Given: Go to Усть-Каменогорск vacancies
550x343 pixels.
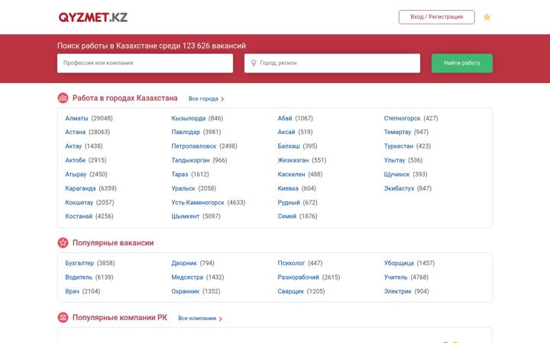Looking at the screenshot, I should click(198, 202).
